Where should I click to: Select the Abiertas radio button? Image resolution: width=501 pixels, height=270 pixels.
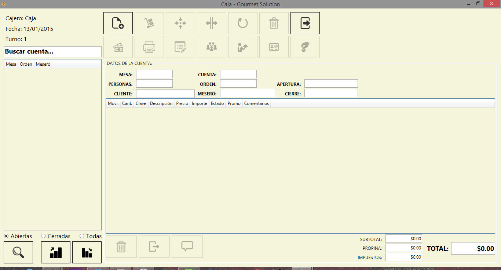point(6,236)
